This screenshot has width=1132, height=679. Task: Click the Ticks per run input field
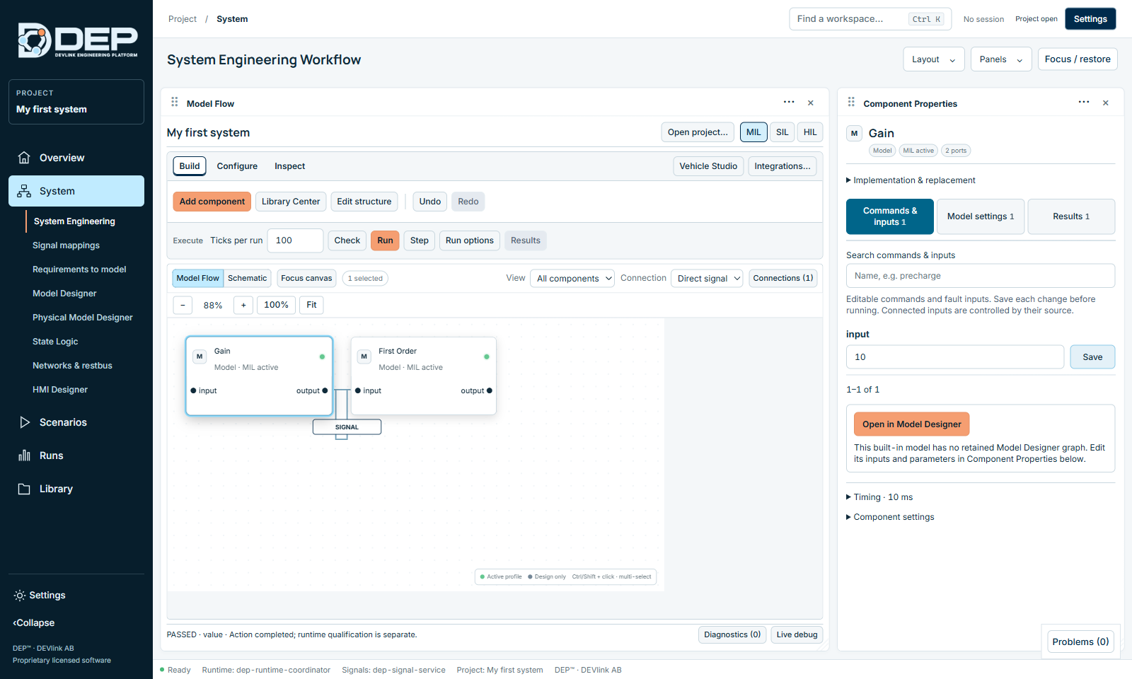point(295,240)
